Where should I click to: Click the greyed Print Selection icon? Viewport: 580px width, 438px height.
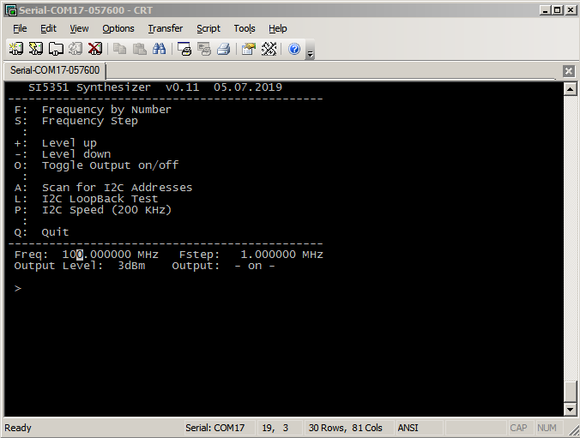coord(204,48)
